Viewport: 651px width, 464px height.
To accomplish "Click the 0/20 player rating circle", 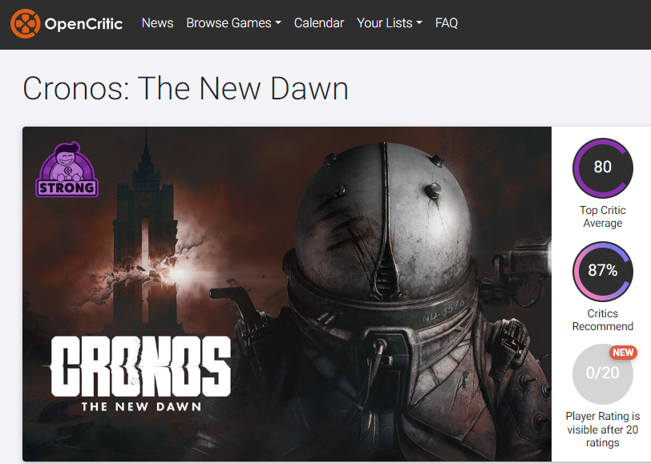I will click(x=602, y=374).
